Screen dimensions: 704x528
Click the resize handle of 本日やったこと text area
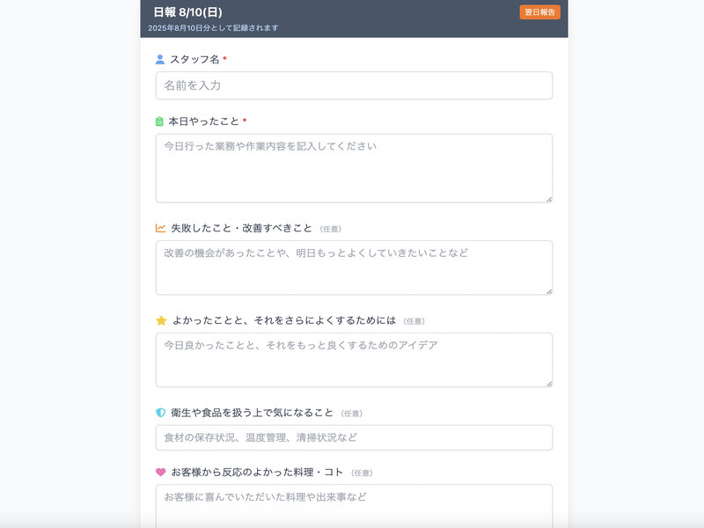point(548,200)
